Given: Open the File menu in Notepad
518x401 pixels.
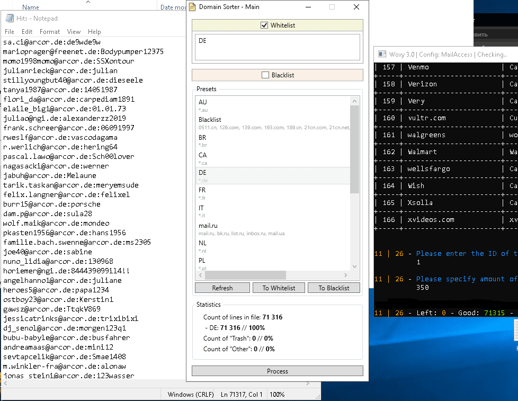Looking at the screenshot, I should point(10,32).
